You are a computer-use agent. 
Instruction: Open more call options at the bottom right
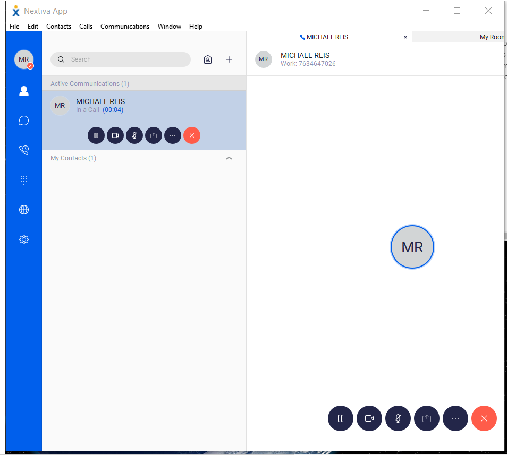pyautogui.click(x=455, y=418)
